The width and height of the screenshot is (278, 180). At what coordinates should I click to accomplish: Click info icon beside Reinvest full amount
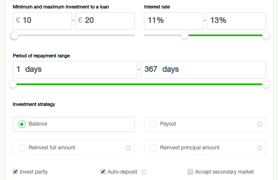pyautogui.click(x=128, y=148)
